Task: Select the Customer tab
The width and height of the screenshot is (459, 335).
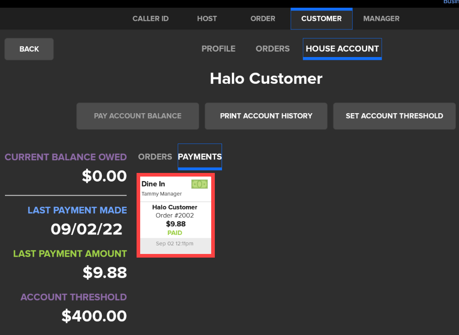Action: pyautogui.click(x=321, y=19)
